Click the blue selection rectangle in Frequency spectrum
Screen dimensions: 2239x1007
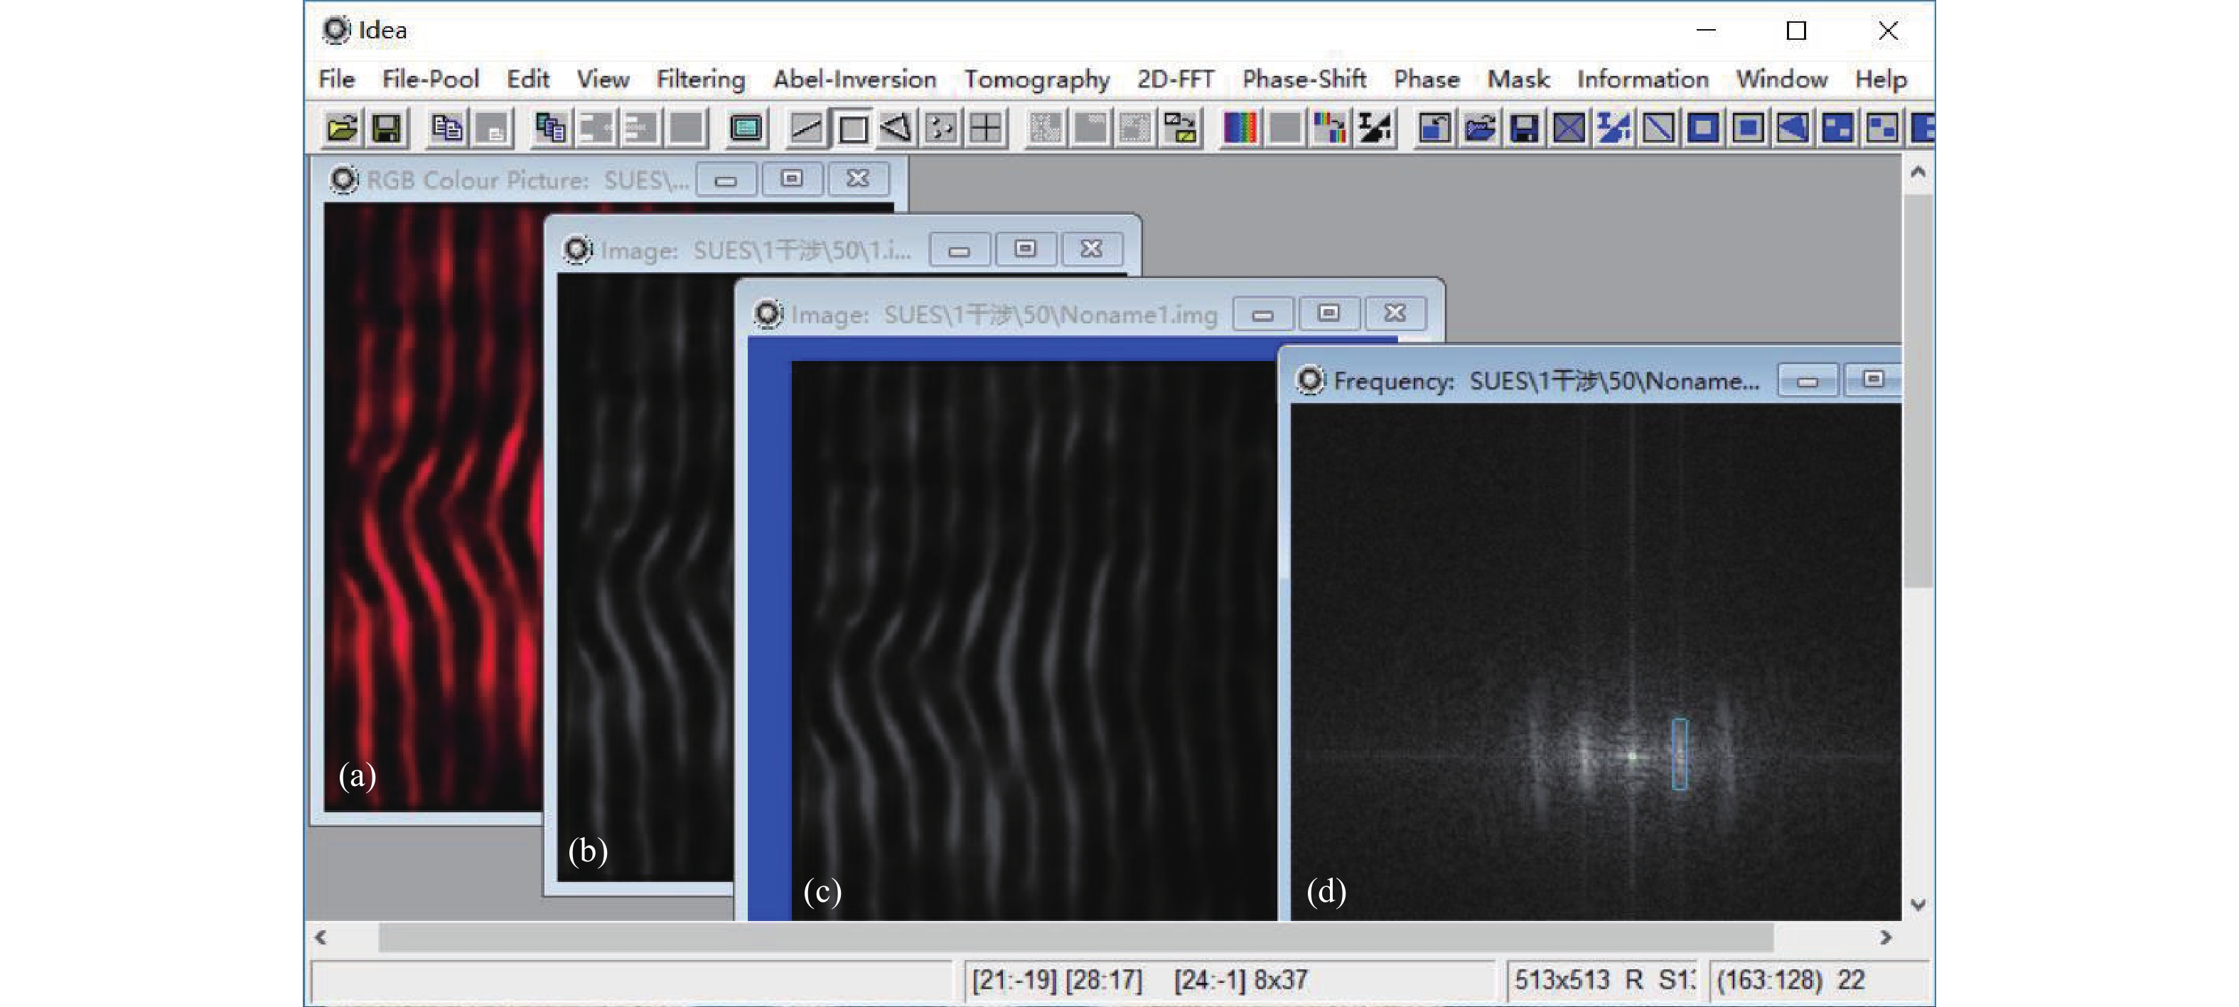[x=1680, y=753]
